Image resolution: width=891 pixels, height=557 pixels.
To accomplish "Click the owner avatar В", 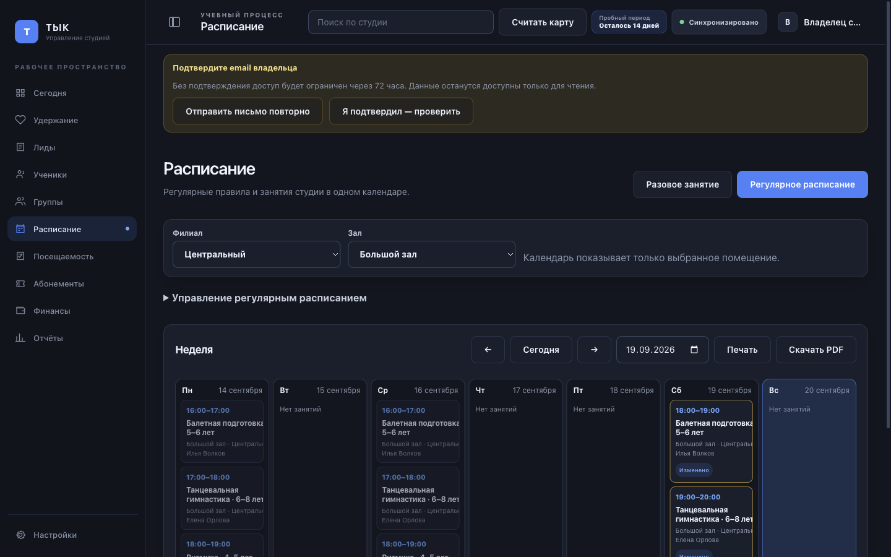I will pyautogui.click(x=788, y=22).
